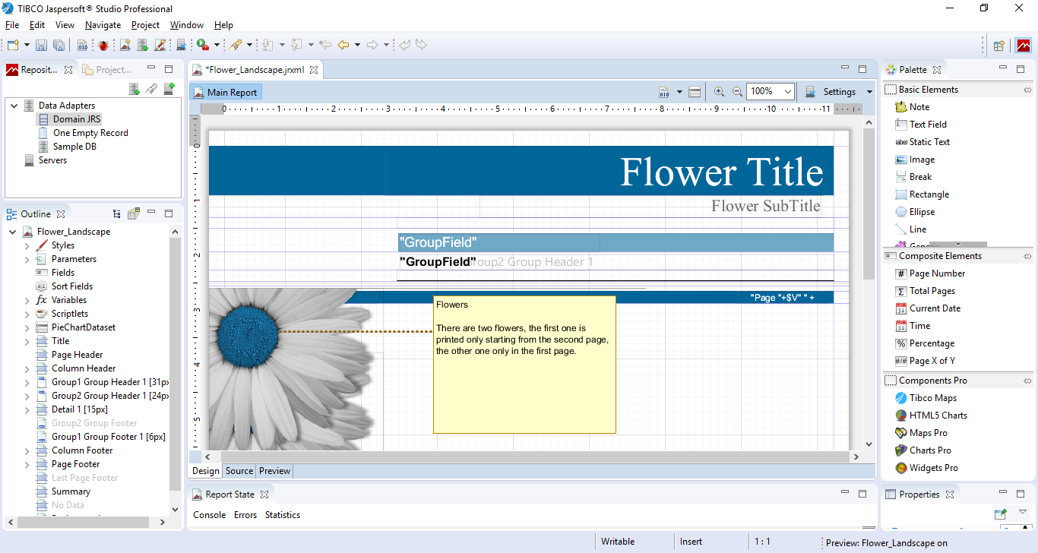This screenshot has width=1038, height=553.
Task: Pick the Image element in Palette
Action: [x=914, y=160]
